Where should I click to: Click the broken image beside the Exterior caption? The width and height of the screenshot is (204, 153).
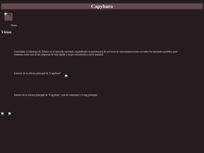tap(68, 76)
